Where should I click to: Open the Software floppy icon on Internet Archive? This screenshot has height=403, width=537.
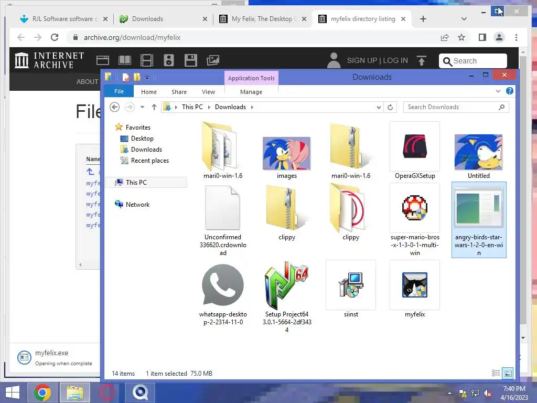click(x=191, y=61)
